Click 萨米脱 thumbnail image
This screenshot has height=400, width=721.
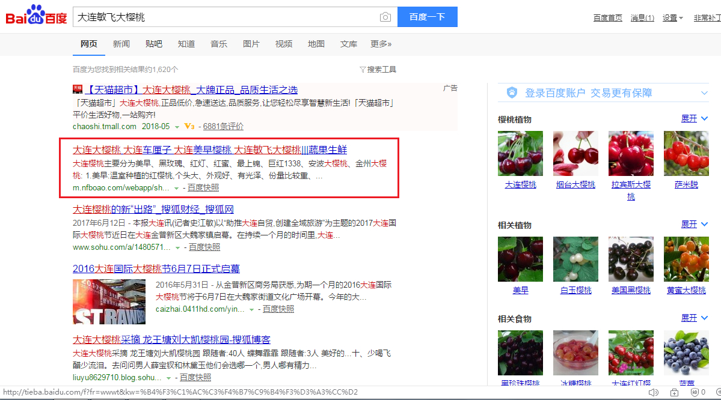coord(686,153)
